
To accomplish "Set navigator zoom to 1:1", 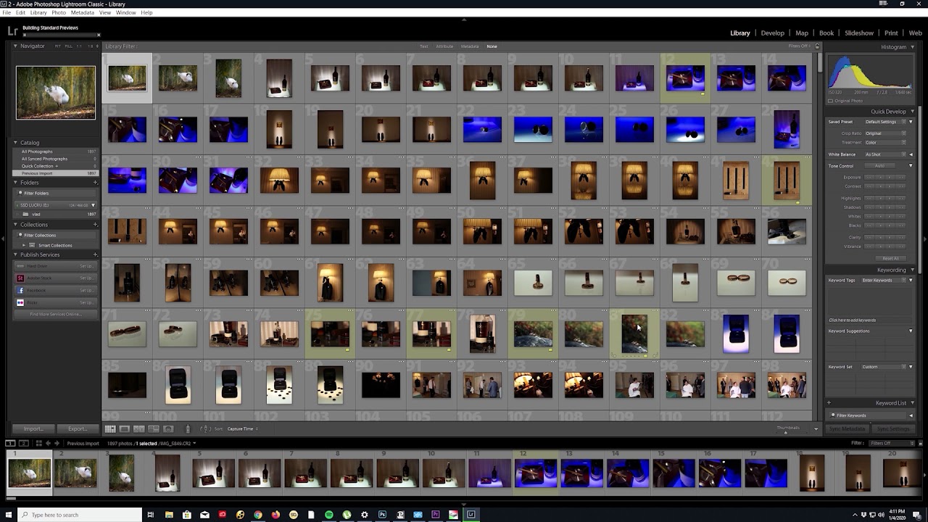I will point(79,46).
